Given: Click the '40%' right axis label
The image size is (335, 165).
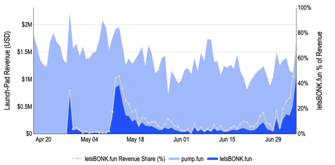Looking at the screenshot, I should tap(303, 83).
